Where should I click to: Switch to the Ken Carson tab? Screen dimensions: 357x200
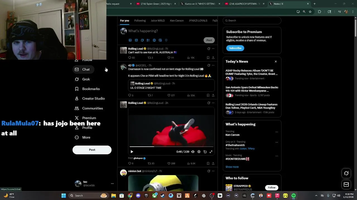coord(177,21)
